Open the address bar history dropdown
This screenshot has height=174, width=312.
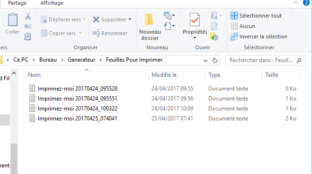coord(205,60)
